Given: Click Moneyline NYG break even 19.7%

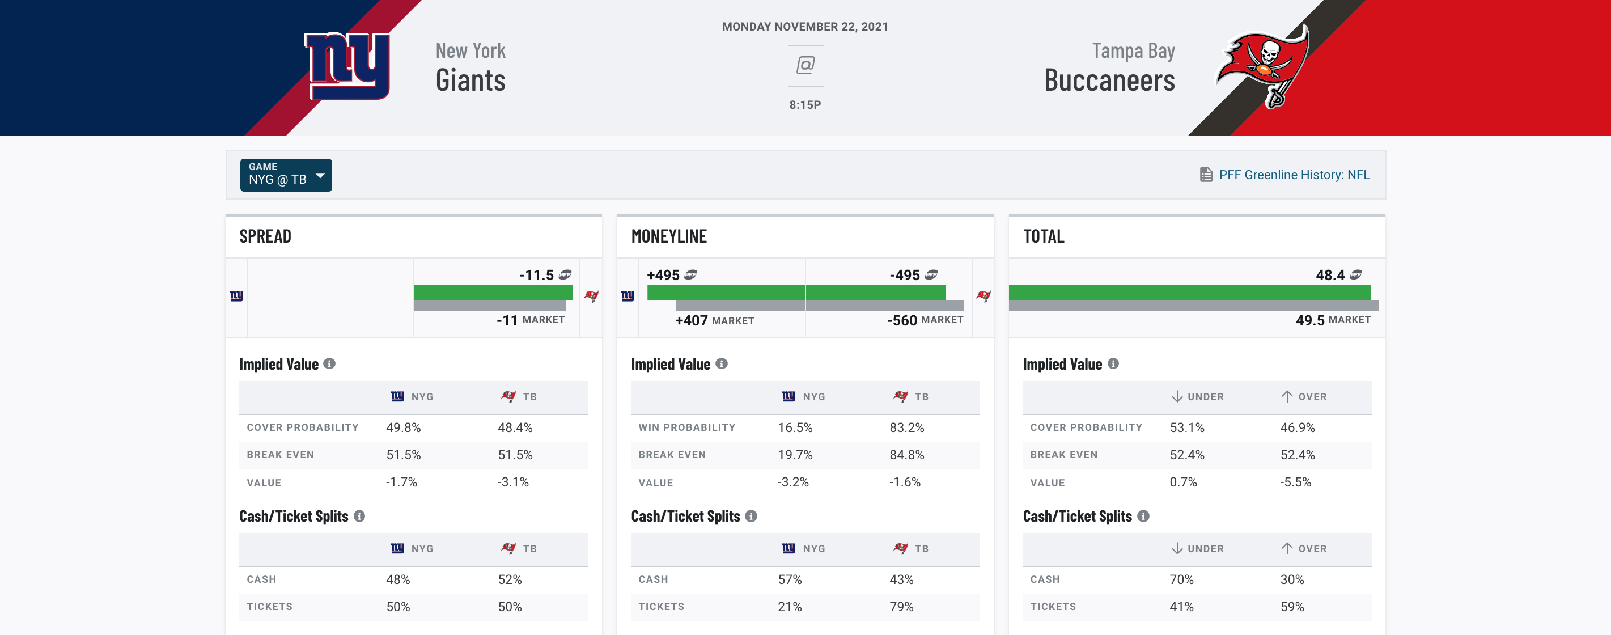Looking at the screenshot, I should (x=795, y=455).
